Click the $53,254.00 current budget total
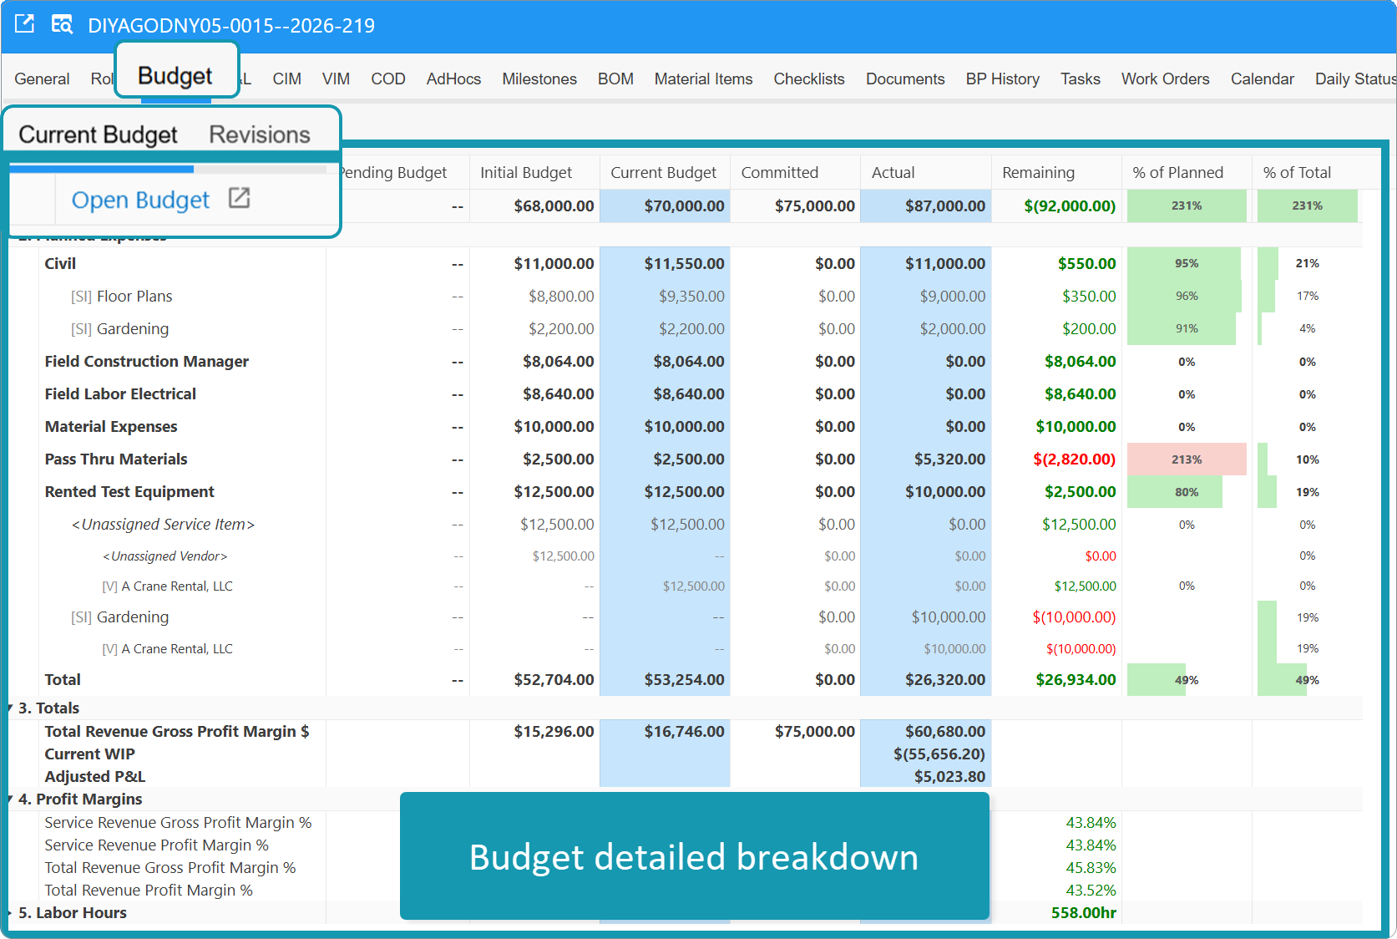Viewport: 1397px width, 939px height. (684, 680)
